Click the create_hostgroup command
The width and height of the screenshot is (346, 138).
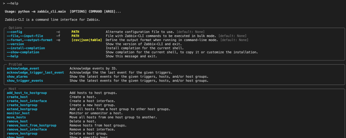(x=22, y=105)
